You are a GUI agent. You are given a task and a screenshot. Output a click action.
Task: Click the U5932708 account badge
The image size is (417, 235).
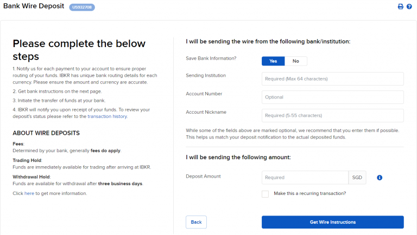[x=82, y=7]
